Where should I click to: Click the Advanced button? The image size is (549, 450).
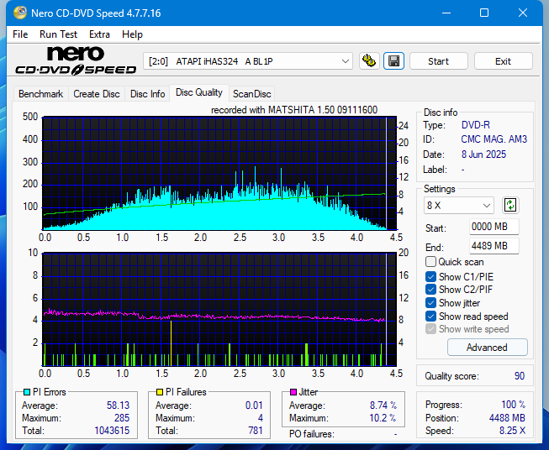tap(487, 348)
